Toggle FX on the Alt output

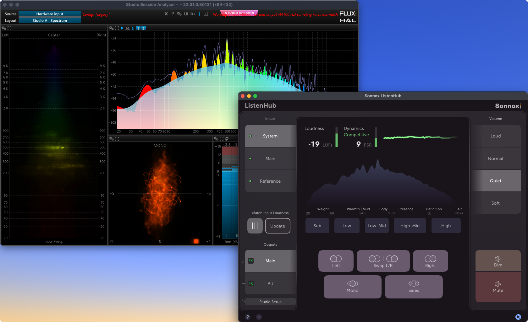[251, 283]
